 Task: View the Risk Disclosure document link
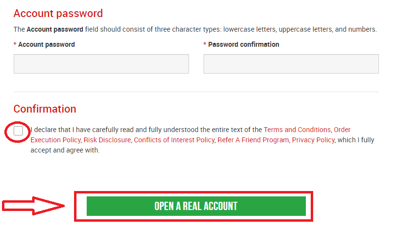(x=107, y=140)
